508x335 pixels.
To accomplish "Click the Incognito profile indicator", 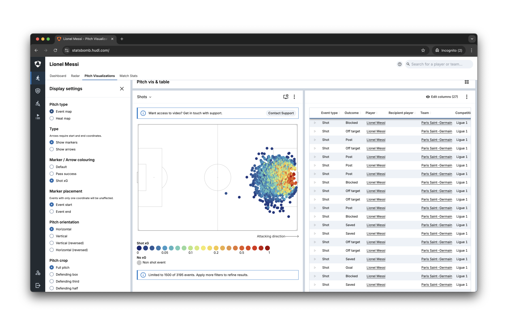I will tap(449, 50).
